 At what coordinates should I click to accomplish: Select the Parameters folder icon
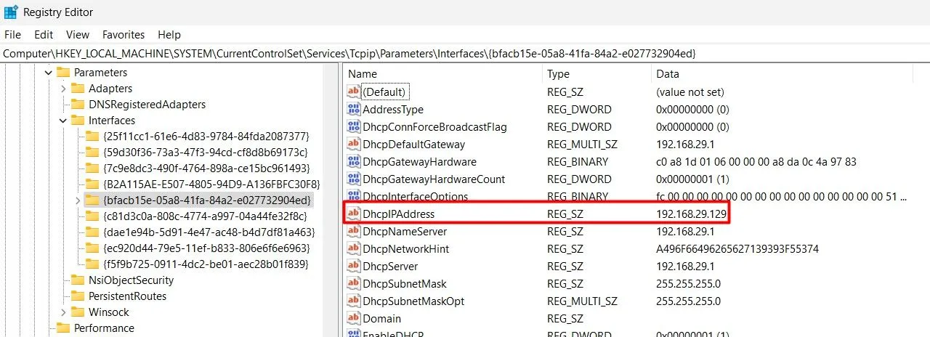[x=63, y=73]
